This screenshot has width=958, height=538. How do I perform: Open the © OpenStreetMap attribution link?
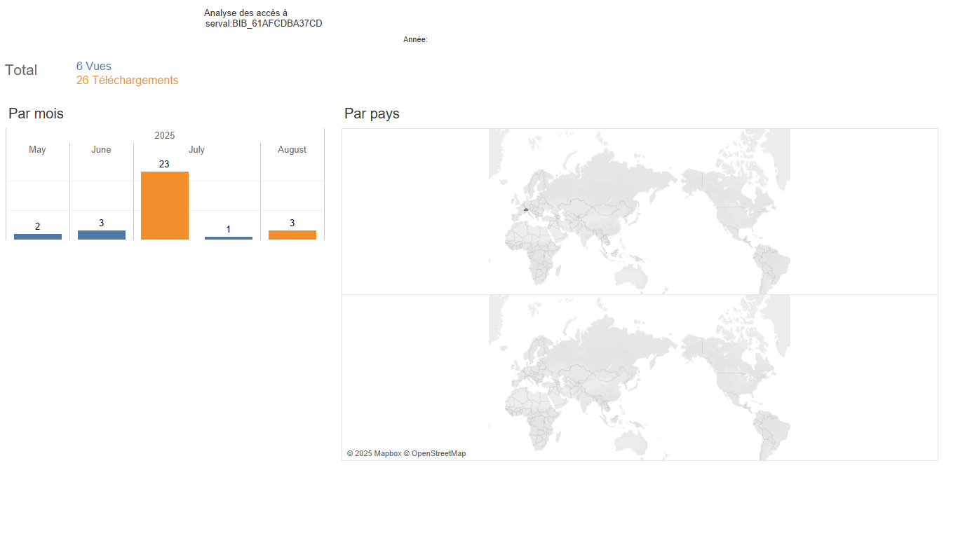pos(435,453)
